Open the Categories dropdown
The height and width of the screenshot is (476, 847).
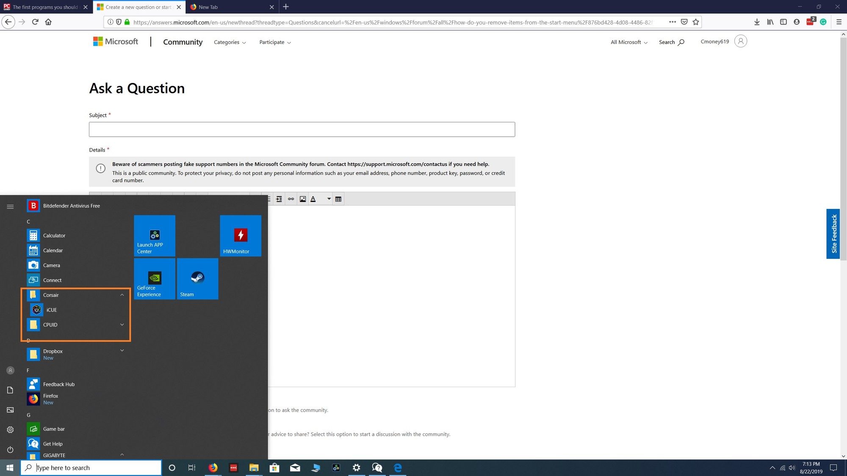(x=230, y=42)
